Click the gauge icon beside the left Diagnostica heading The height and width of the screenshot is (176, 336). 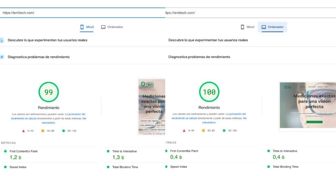[2, 57]
